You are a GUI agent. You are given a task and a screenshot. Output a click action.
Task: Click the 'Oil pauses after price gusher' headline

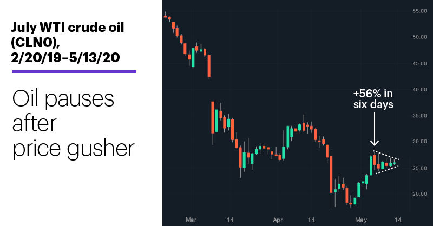click(73, 123)
